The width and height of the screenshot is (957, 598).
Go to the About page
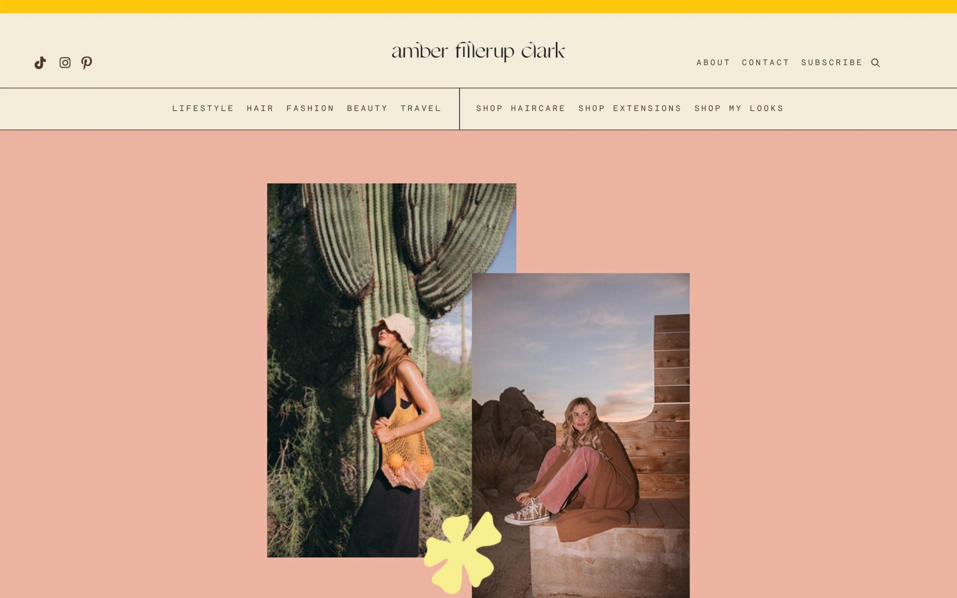coord(713,62)
